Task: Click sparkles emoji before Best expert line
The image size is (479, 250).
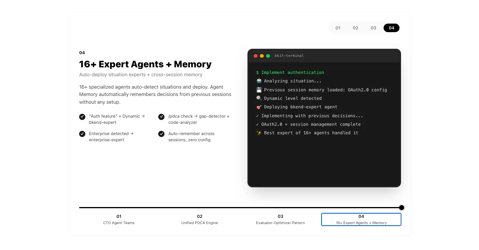Action: 259,133
